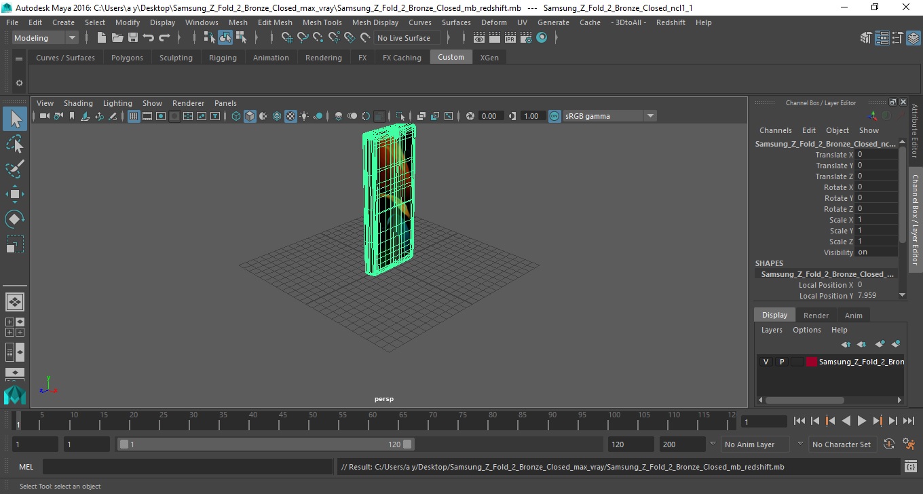Toggle the layer display type box
The image size is (923, 494).
(797, 362)
